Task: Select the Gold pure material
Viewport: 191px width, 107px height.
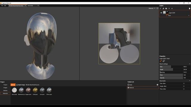Action: coord(35,90)
